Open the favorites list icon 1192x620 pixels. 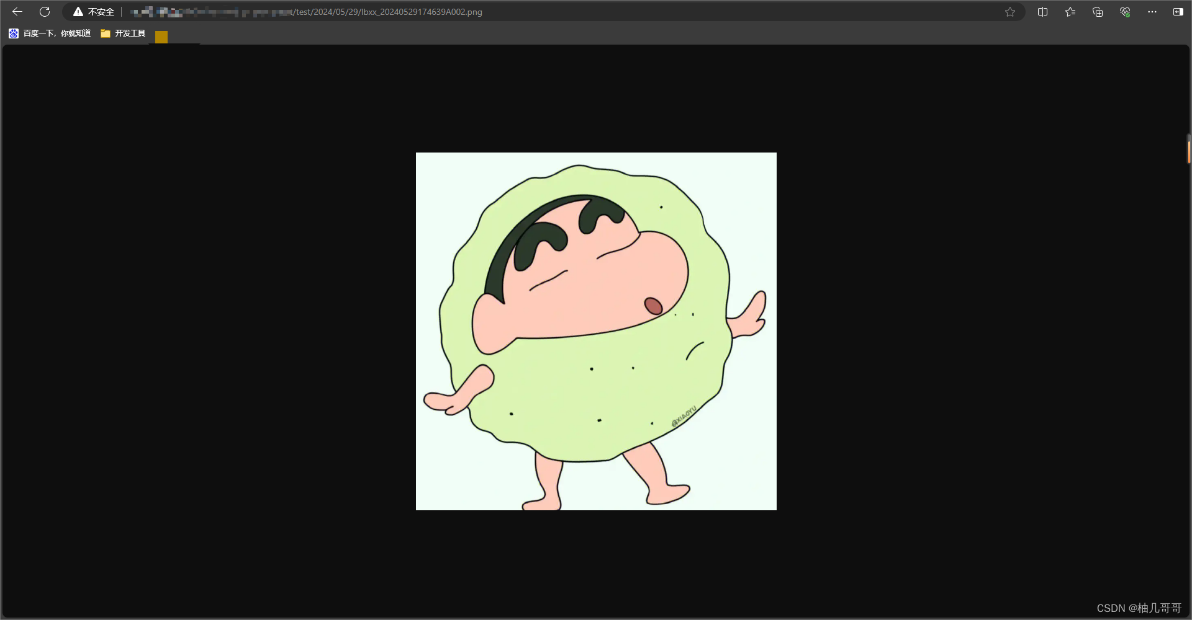pyautogui.click(x=1070, y=12)
